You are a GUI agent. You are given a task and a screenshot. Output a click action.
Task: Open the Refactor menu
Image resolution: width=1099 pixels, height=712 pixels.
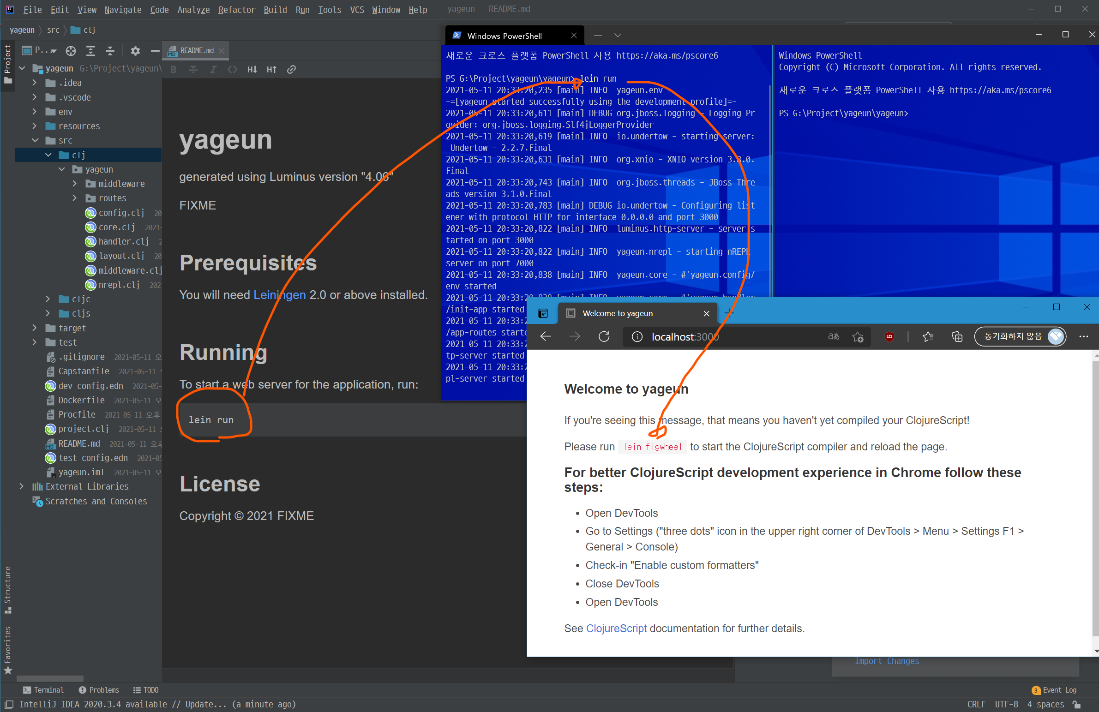(x=236, y=10)
